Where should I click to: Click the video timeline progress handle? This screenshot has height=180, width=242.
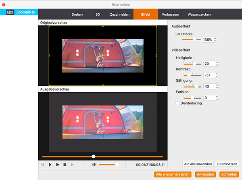93,157
